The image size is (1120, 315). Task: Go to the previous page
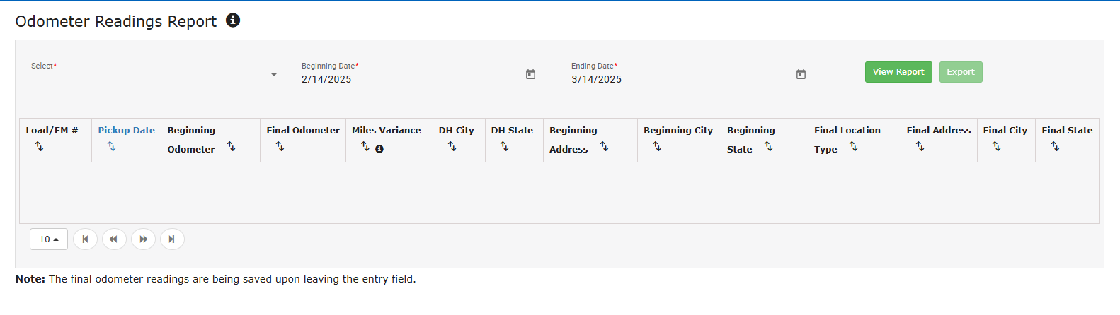114,239
